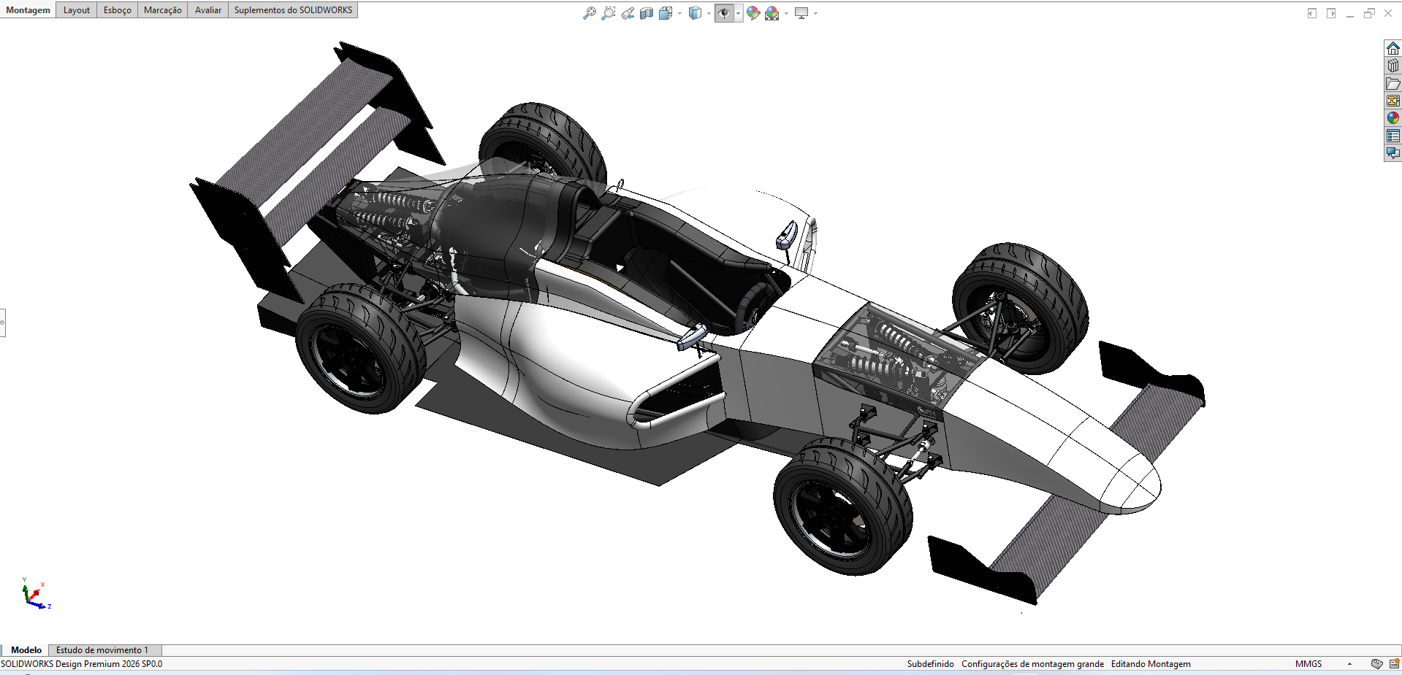This screenshot has height=675, width=1402.
Task: Click the Zoom to Fit magnifier icon
Action: point(589,13)
